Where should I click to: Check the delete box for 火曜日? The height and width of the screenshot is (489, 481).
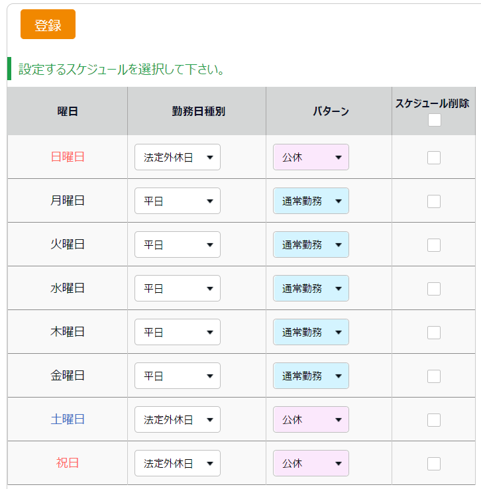pos(433,245)
